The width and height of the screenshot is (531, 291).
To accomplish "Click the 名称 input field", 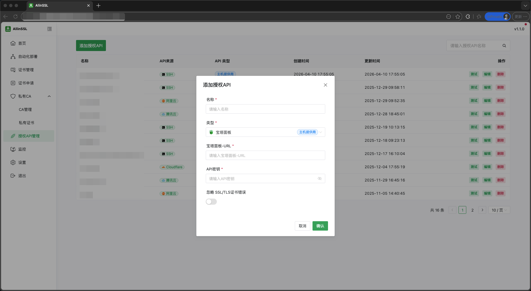I will pyautogui.click(x=265, y=109).
